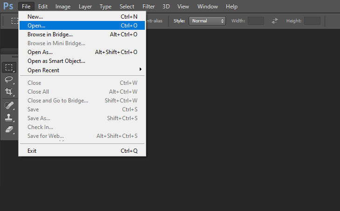Click the greyed Close and Go to Bridge... entry
This screenshot has height=211, width=340.
coord(82,101)
